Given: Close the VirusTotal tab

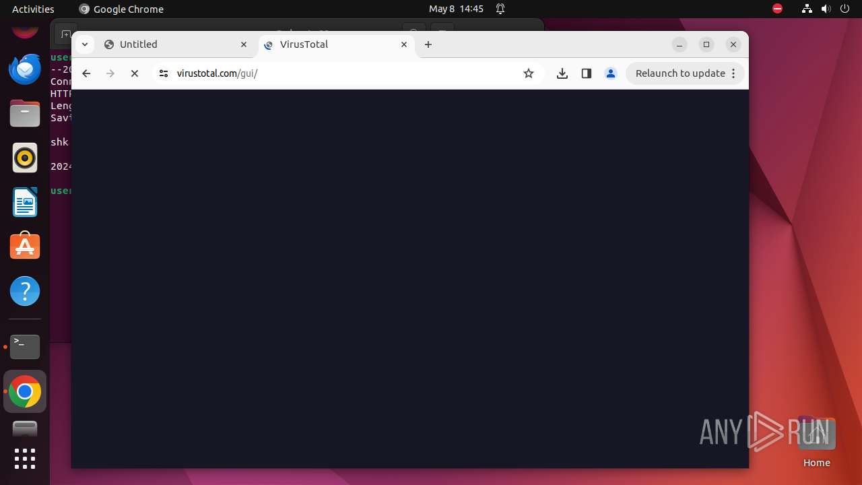Looking at the screenshot, I should coord(404,44).
